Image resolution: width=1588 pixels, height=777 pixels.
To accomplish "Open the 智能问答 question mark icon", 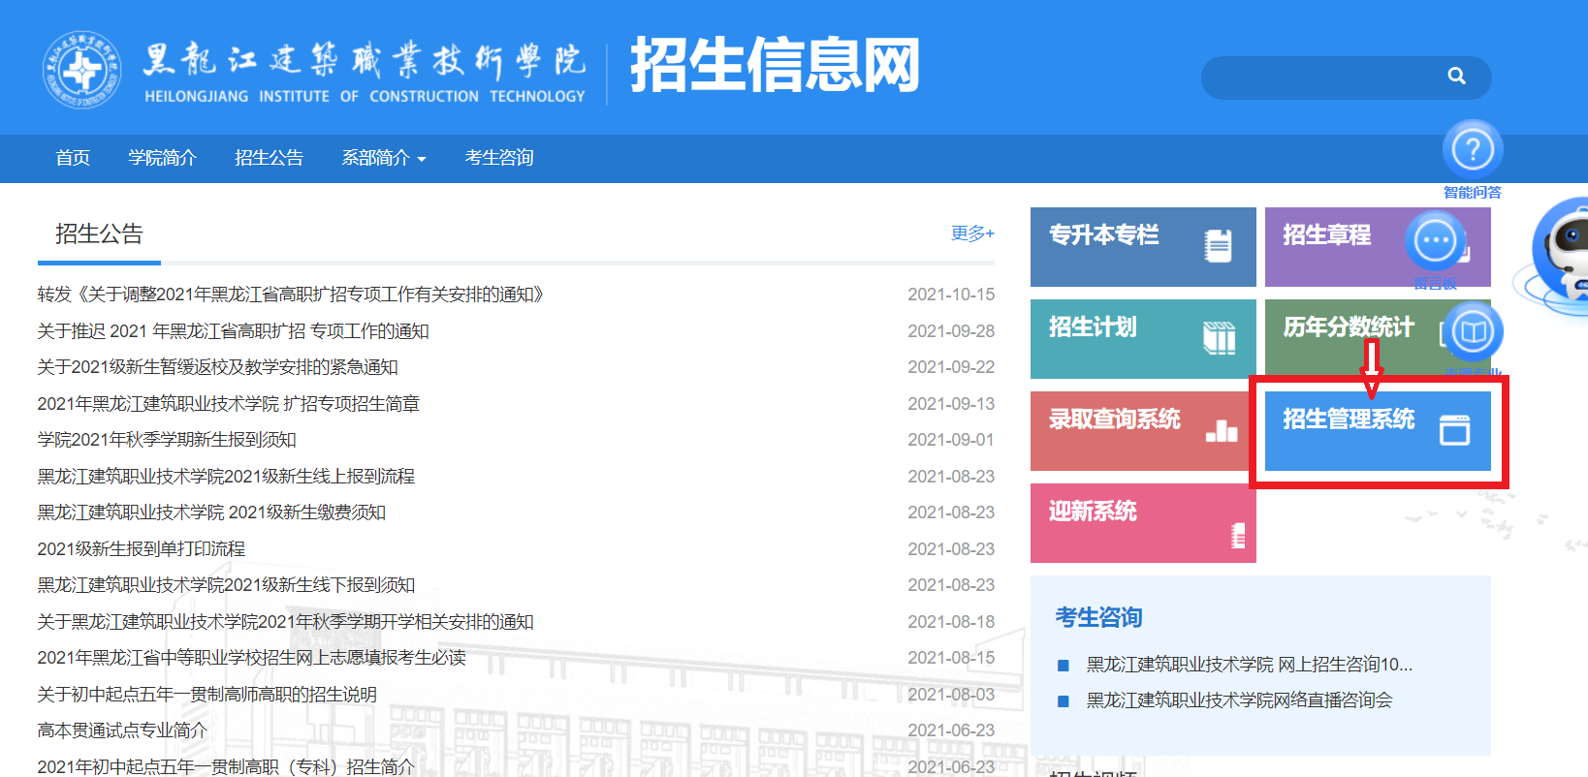I will click(1473, 150).
